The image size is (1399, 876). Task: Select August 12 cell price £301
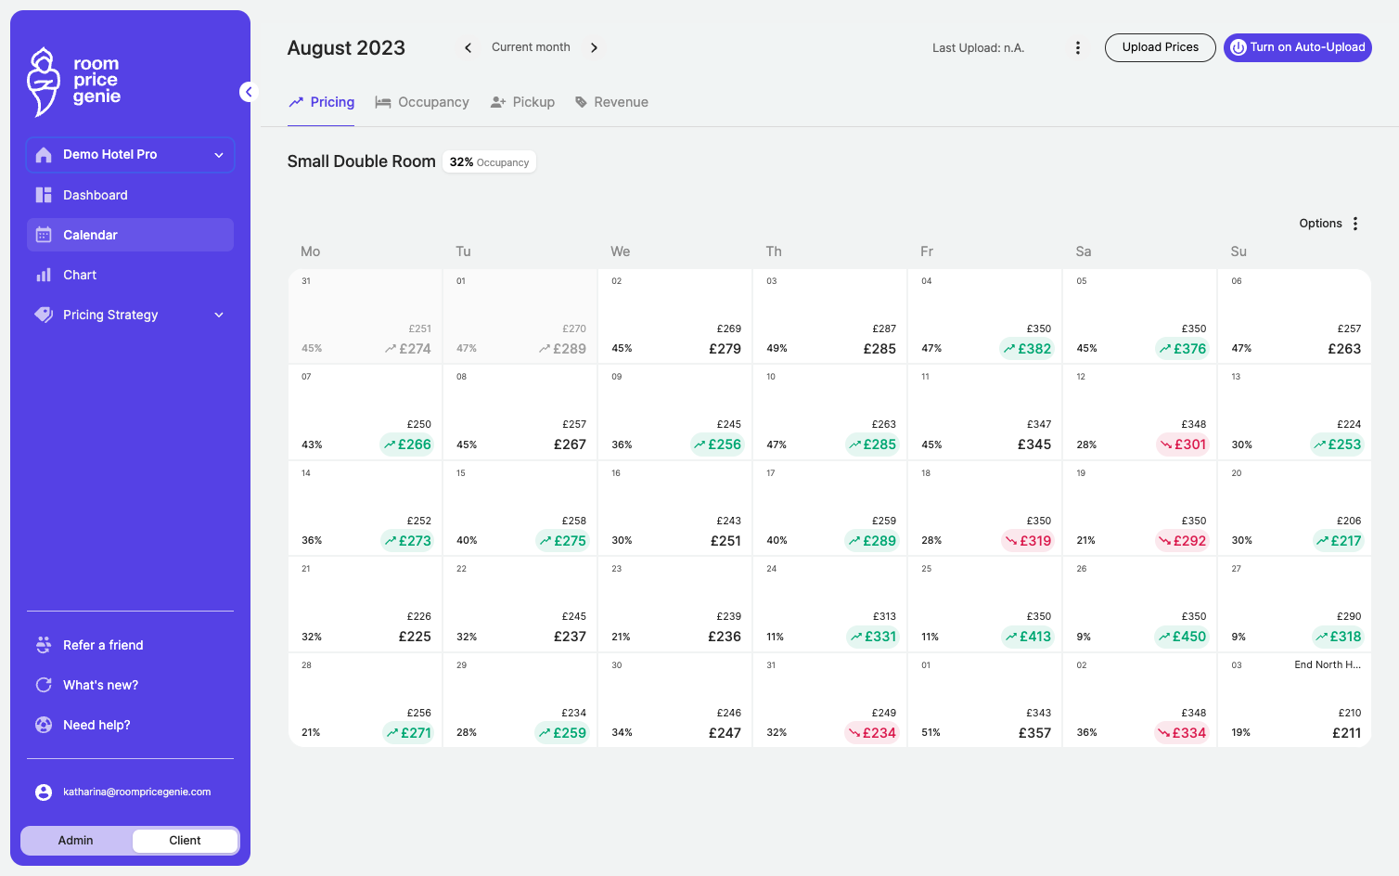(1183, 444)
